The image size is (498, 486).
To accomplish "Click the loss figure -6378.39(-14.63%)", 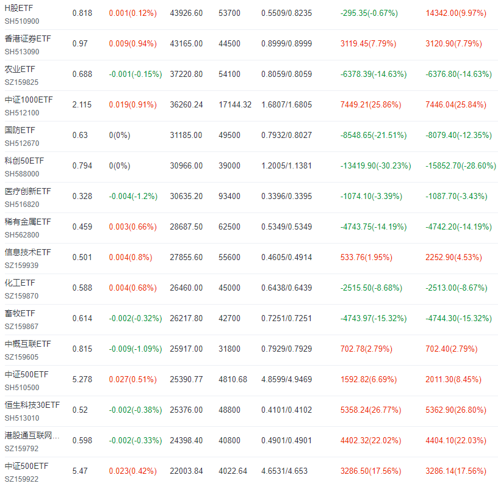I will tap(374, 74).
